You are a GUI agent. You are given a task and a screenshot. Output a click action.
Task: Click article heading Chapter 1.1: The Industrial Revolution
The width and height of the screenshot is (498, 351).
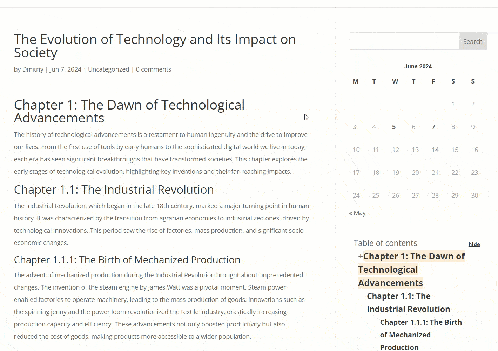click(x=114, y=190)
